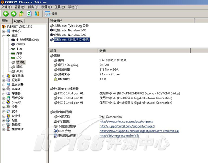Expand the 操作系统 tree node
208x163 pixels.
[4, 76]
